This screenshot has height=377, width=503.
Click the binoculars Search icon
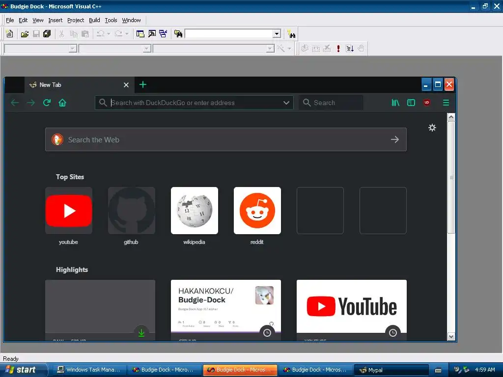(x=291, y=34)
